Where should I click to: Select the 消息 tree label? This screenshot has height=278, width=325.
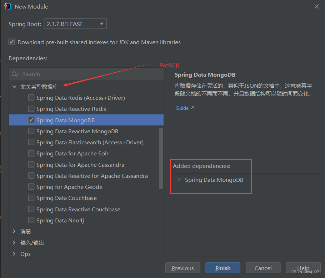(26, 231)
